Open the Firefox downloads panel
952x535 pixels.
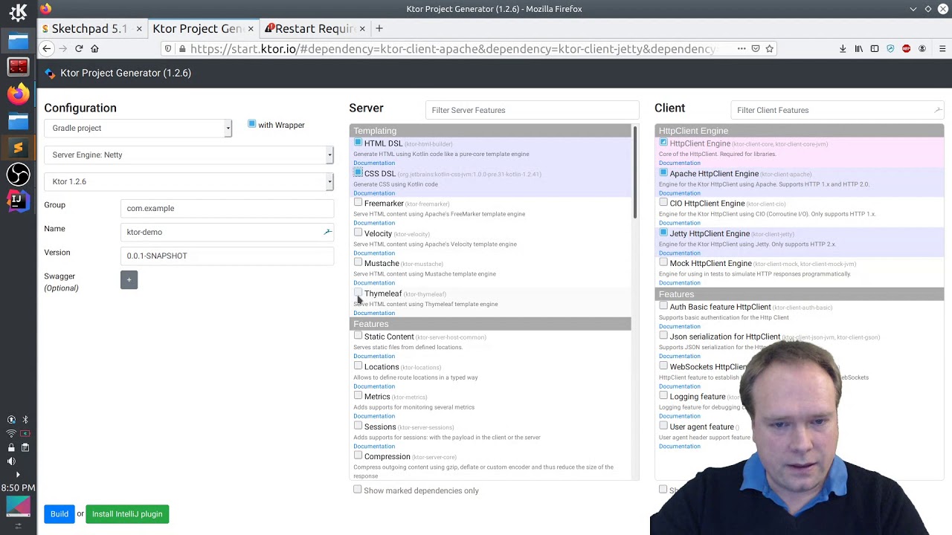(x=843, y=49)
